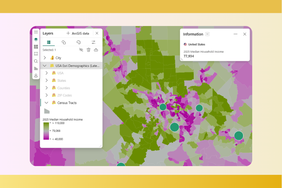Click the share icon in the Layers panel

pyautogui.click(x=96, y=50)
